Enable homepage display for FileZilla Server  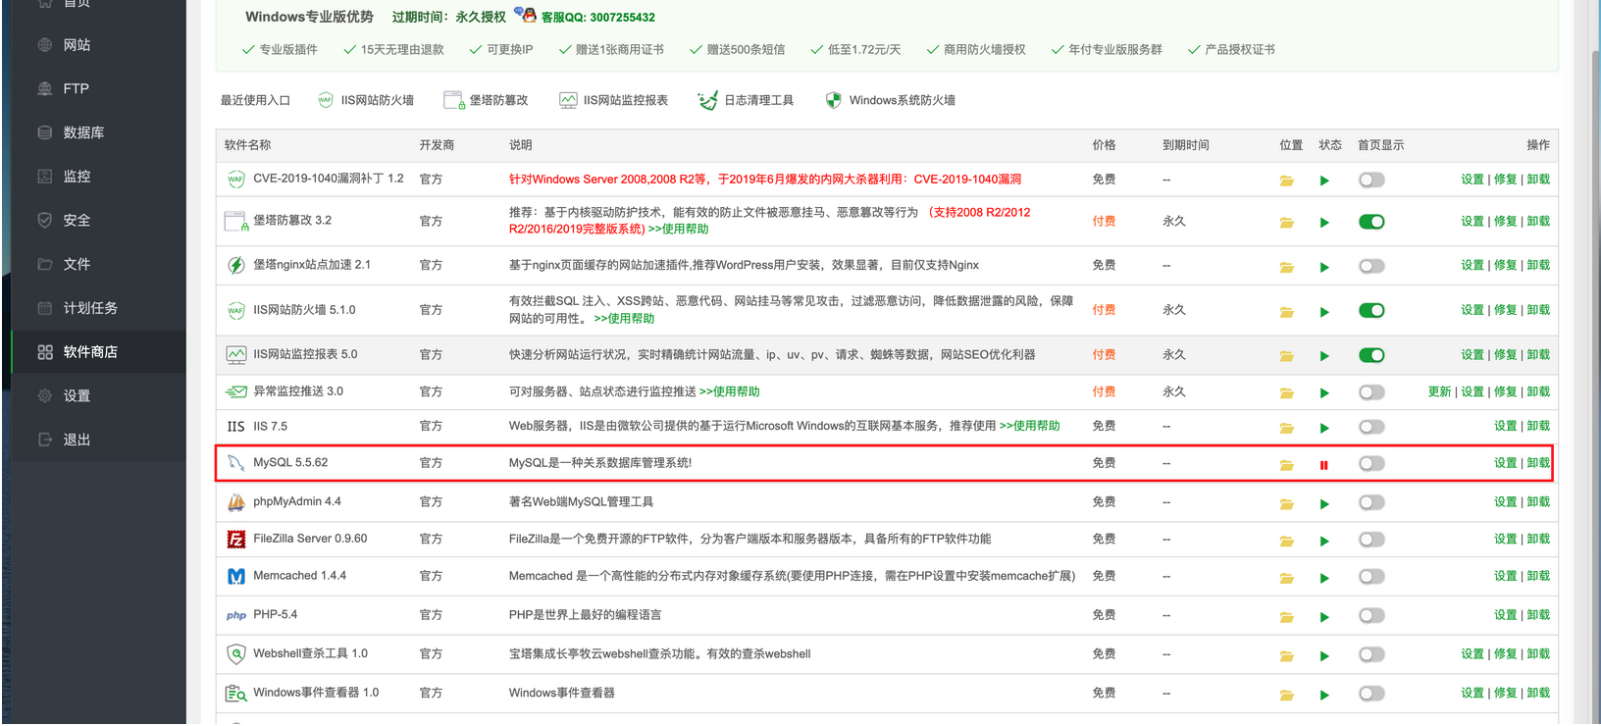[1371, 540]
